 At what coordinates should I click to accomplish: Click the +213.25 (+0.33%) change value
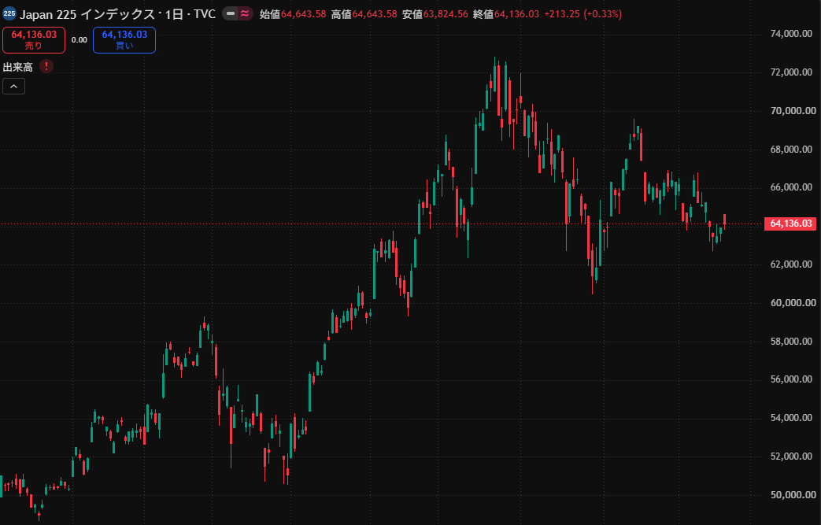click(582, 14)
